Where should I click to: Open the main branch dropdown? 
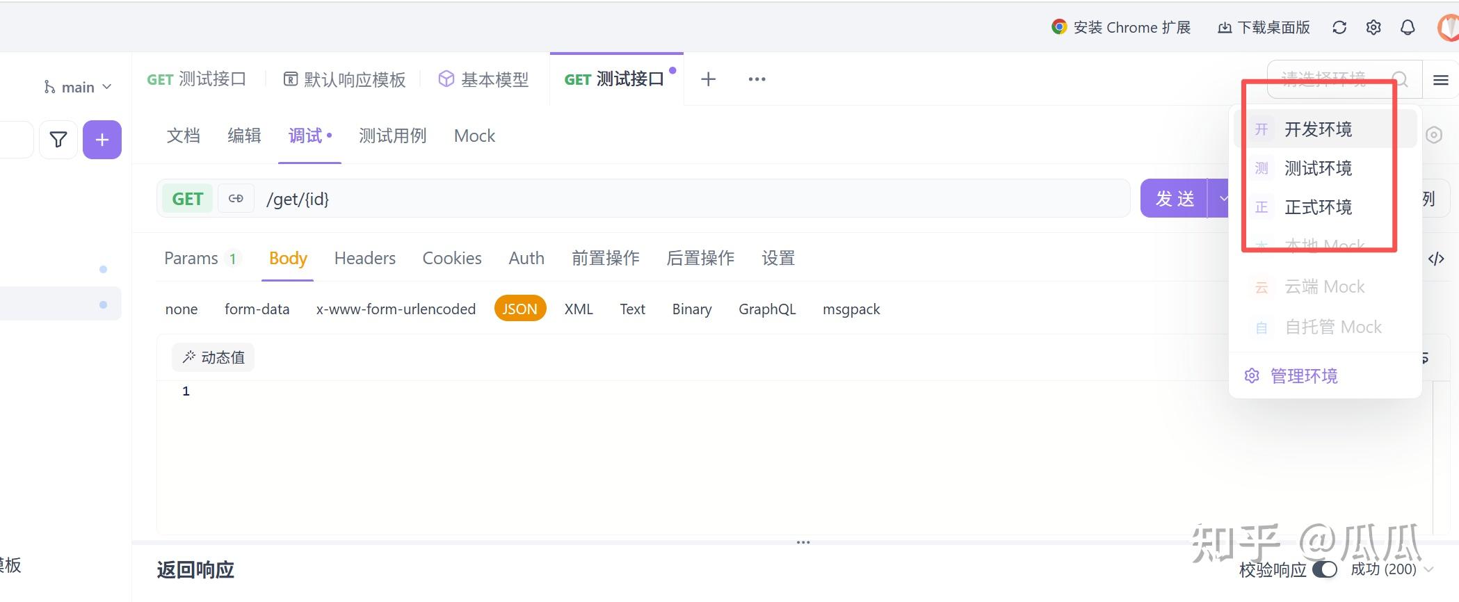[77, 87]
